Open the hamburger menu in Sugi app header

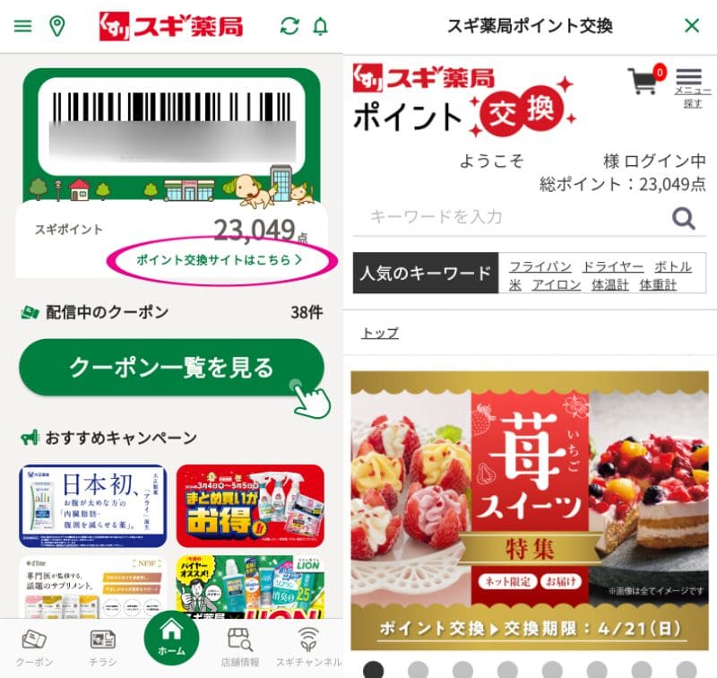23,26
